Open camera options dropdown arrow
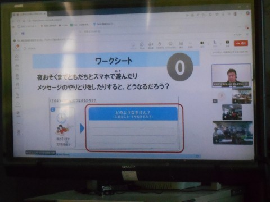Screen dimensions: 270x202 (x=208, y=44)
